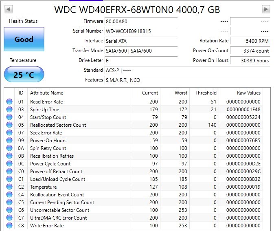Click the Drive Letter field E:
This screenshot has width=274, height=231.
141,61
